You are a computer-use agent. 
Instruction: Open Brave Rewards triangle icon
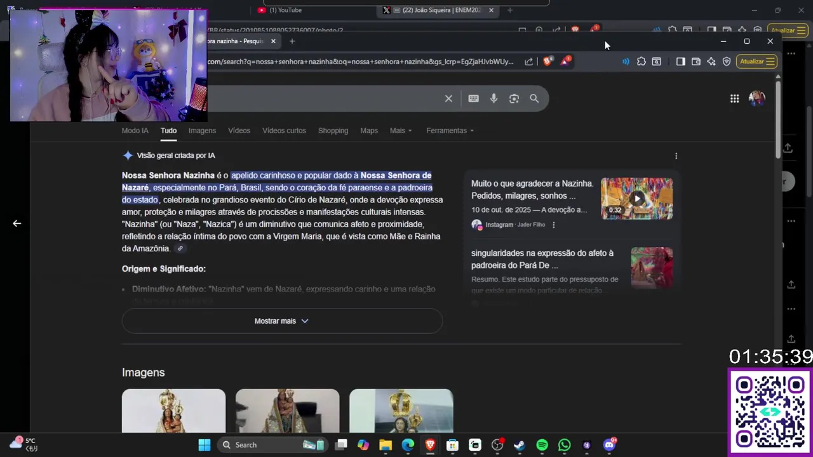565,61
